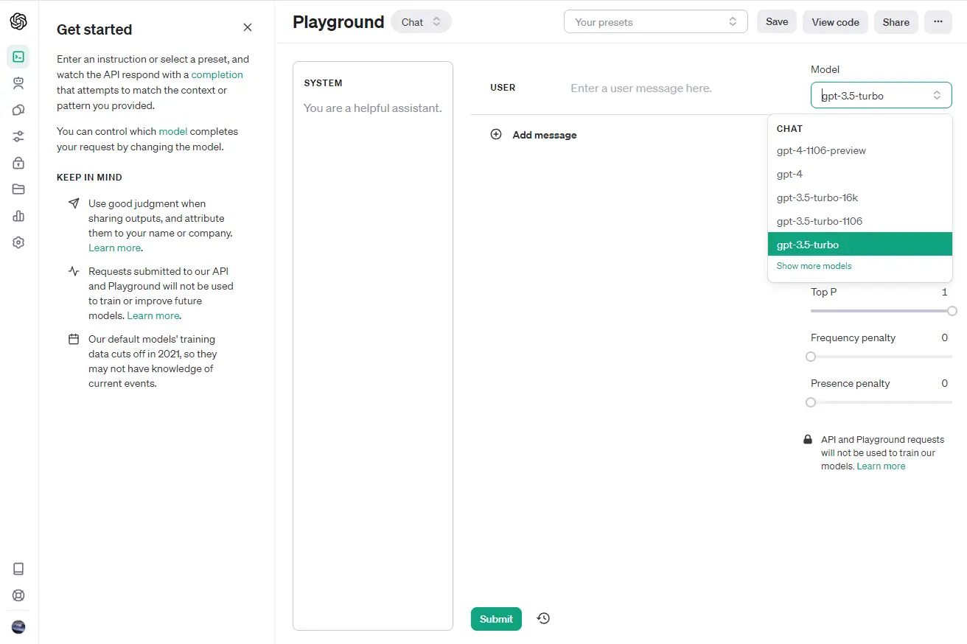The width and height of the screenshot is (967, 644).
Task: Open the Files folder icon
Action: tap(18, 189)
